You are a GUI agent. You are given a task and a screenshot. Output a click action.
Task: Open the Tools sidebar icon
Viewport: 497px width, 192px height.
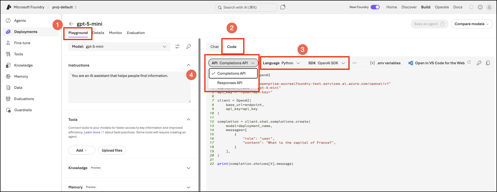click(x=8, y=54)
